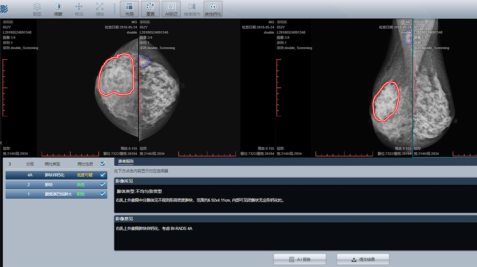Collapse the side panel with left arrow
Screen dimensions: 477x267
[2, 143]
